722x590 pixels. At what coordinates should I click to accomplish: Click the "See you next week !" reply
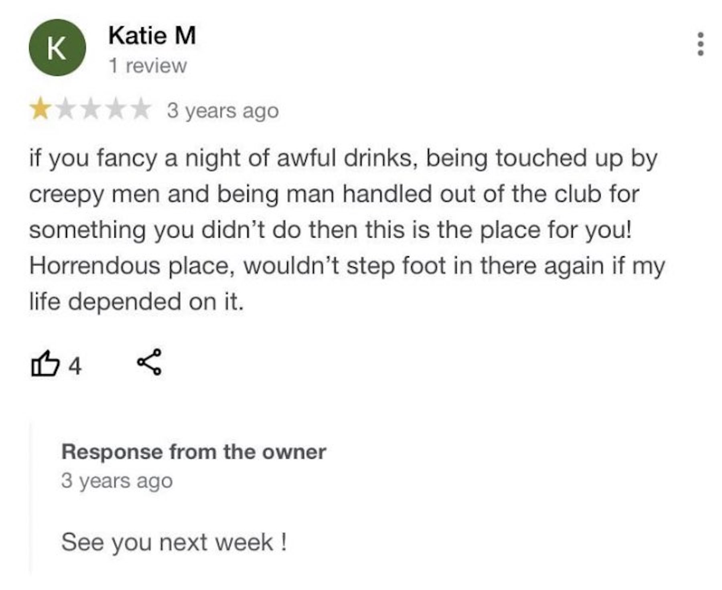tap(174, 542)
